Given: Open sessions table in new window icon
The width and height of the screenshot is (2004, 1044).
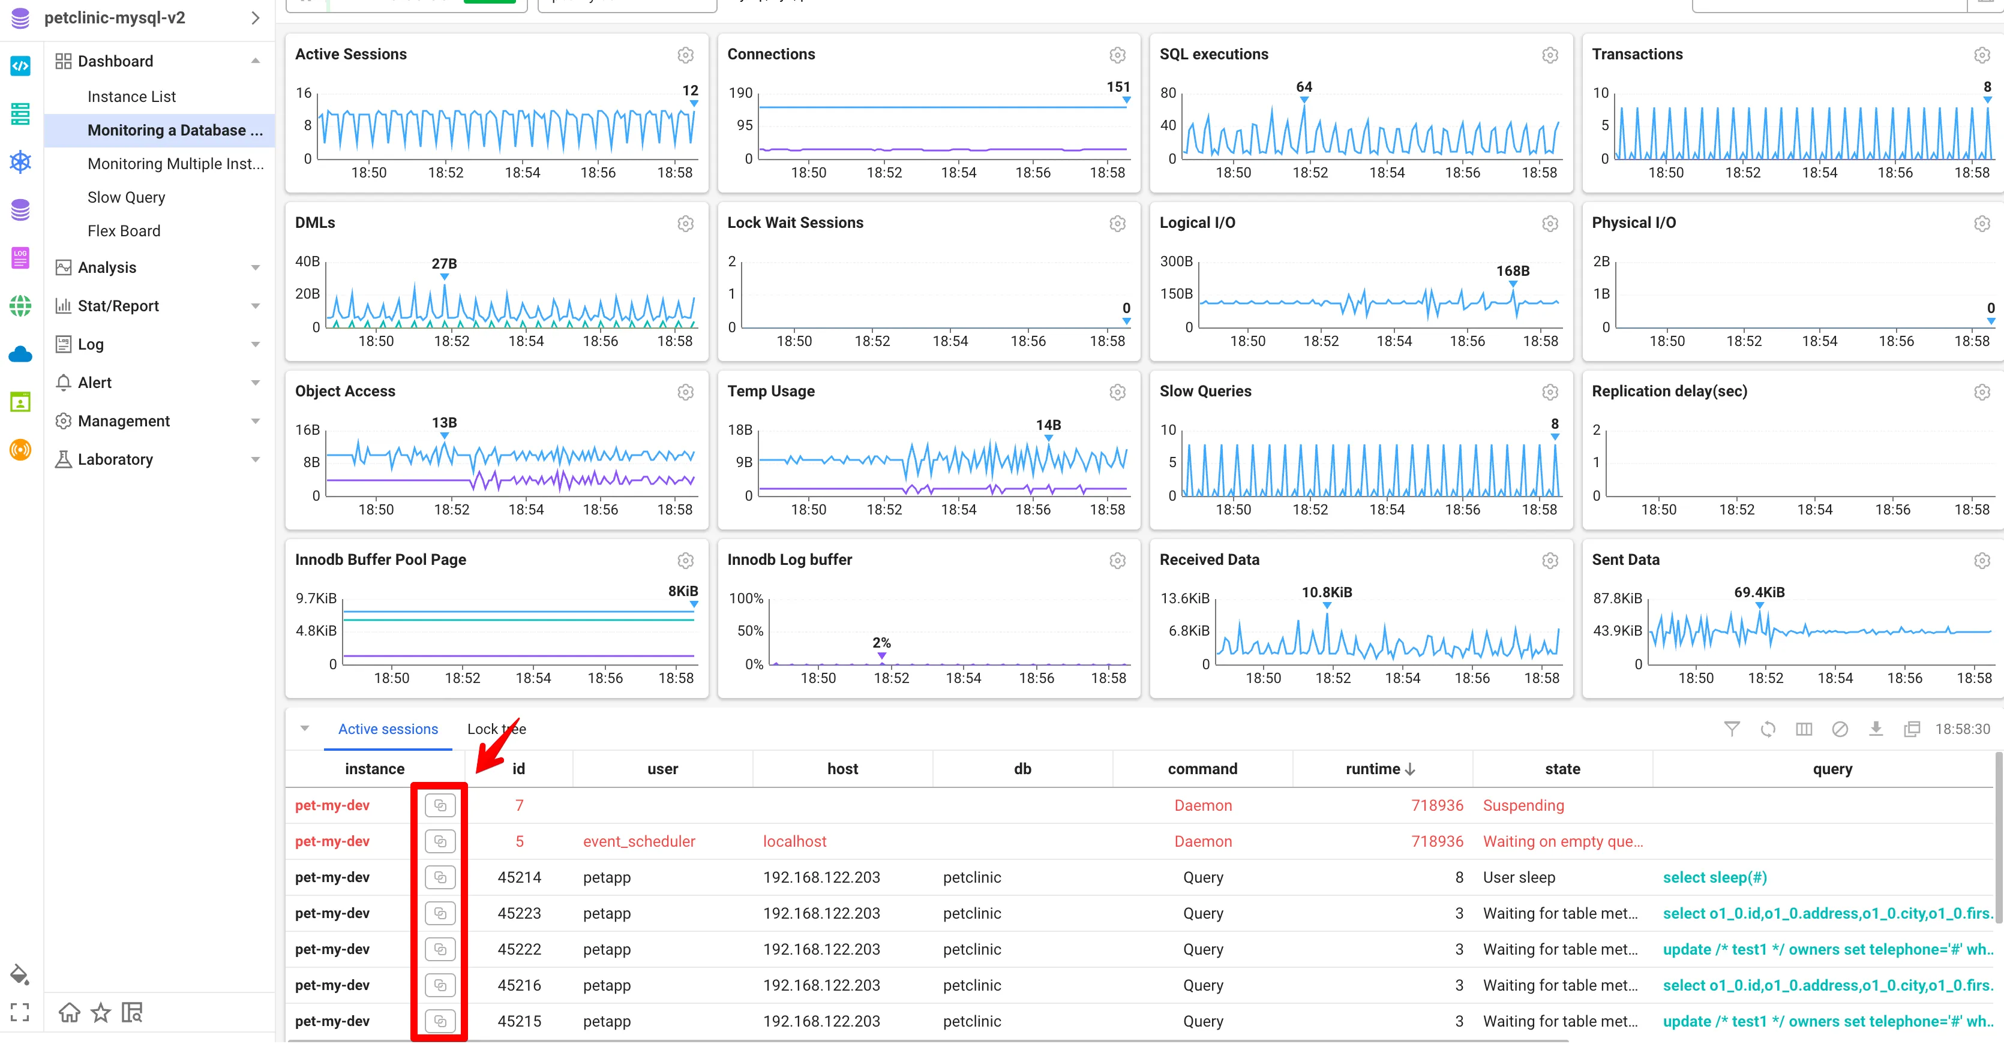Looking at the screenshot, I should (x=1912, y=729).
